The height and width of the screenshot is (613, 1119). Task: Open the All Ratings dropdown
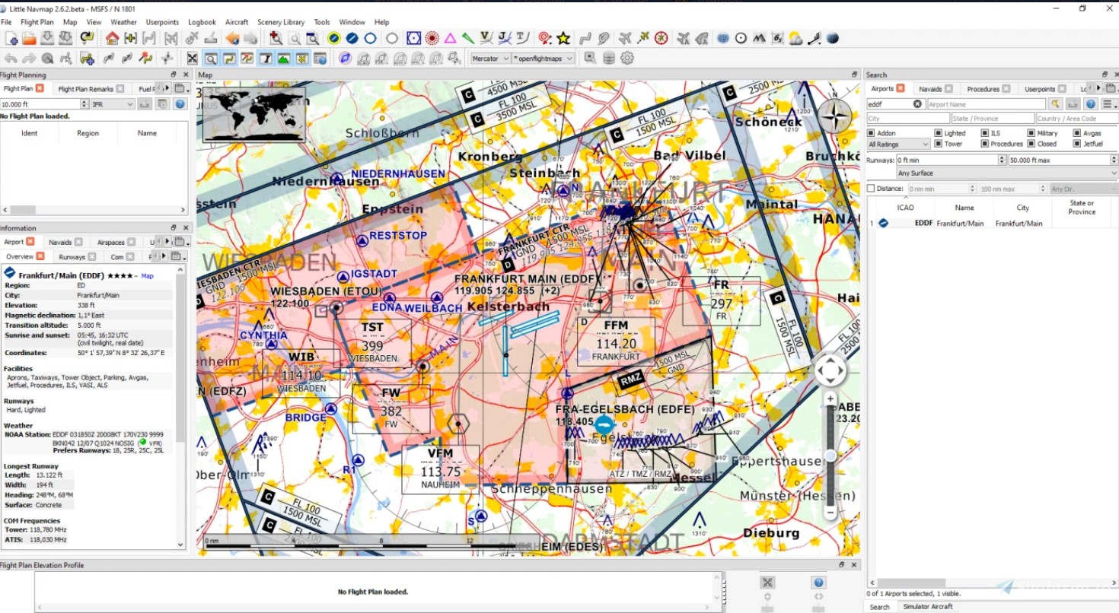pyautogui.click(x=898, y=143)
